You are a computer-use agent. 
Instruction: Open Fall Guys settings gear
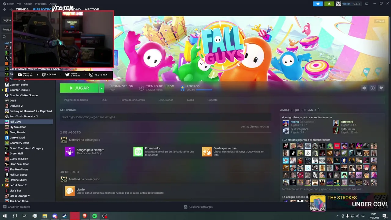pyautogui.click(x=364, y=88)
